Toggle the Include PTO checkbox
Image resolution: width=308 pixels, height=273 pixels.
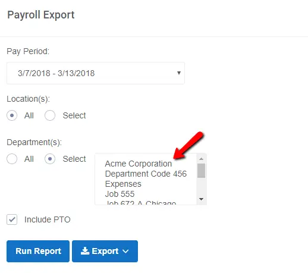(12, 219)
